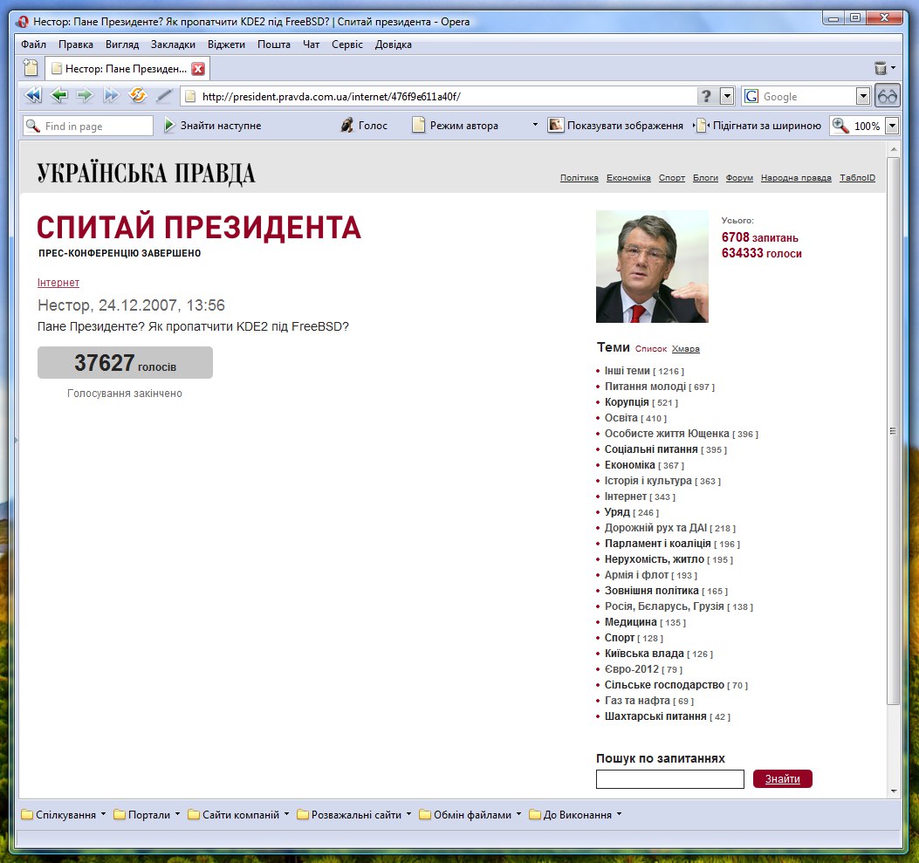Open the Питання молоді topic
This screenshot has height=863, width=919.
point(645,386)
